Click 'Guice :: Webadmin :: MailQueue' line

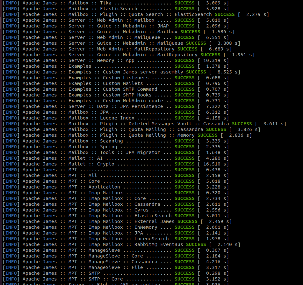[121, 43]
